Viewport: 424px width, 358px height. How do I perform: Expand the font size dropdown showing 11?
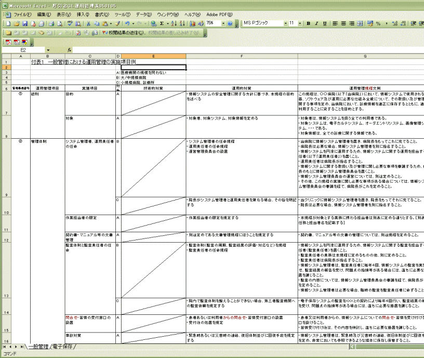299,24
